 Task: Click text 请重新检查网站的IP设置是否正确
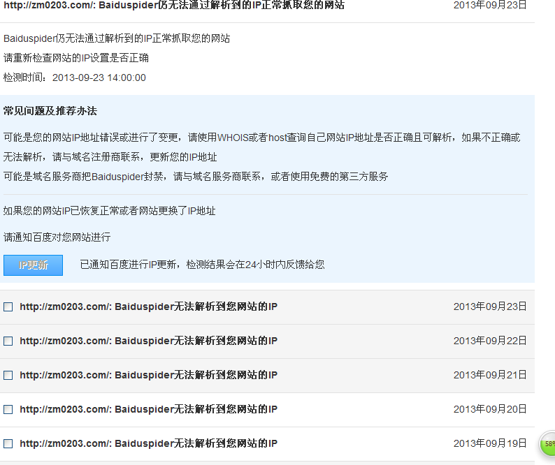click(75, 58)
